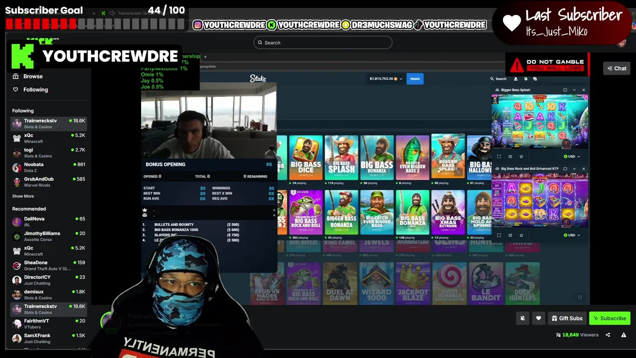636x358 pixels.
Task: Open Big Bass Xmas Extreme thumbnail
Action: click(x=448, y=212)
